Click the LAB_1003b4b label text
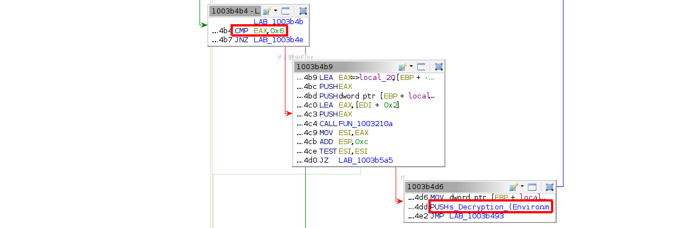 (x=278, y=21)
